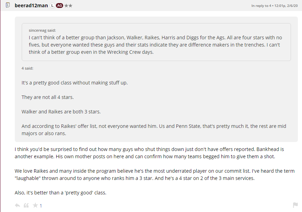Reply to this post using the arrow icon

click(x=17, y=205)
